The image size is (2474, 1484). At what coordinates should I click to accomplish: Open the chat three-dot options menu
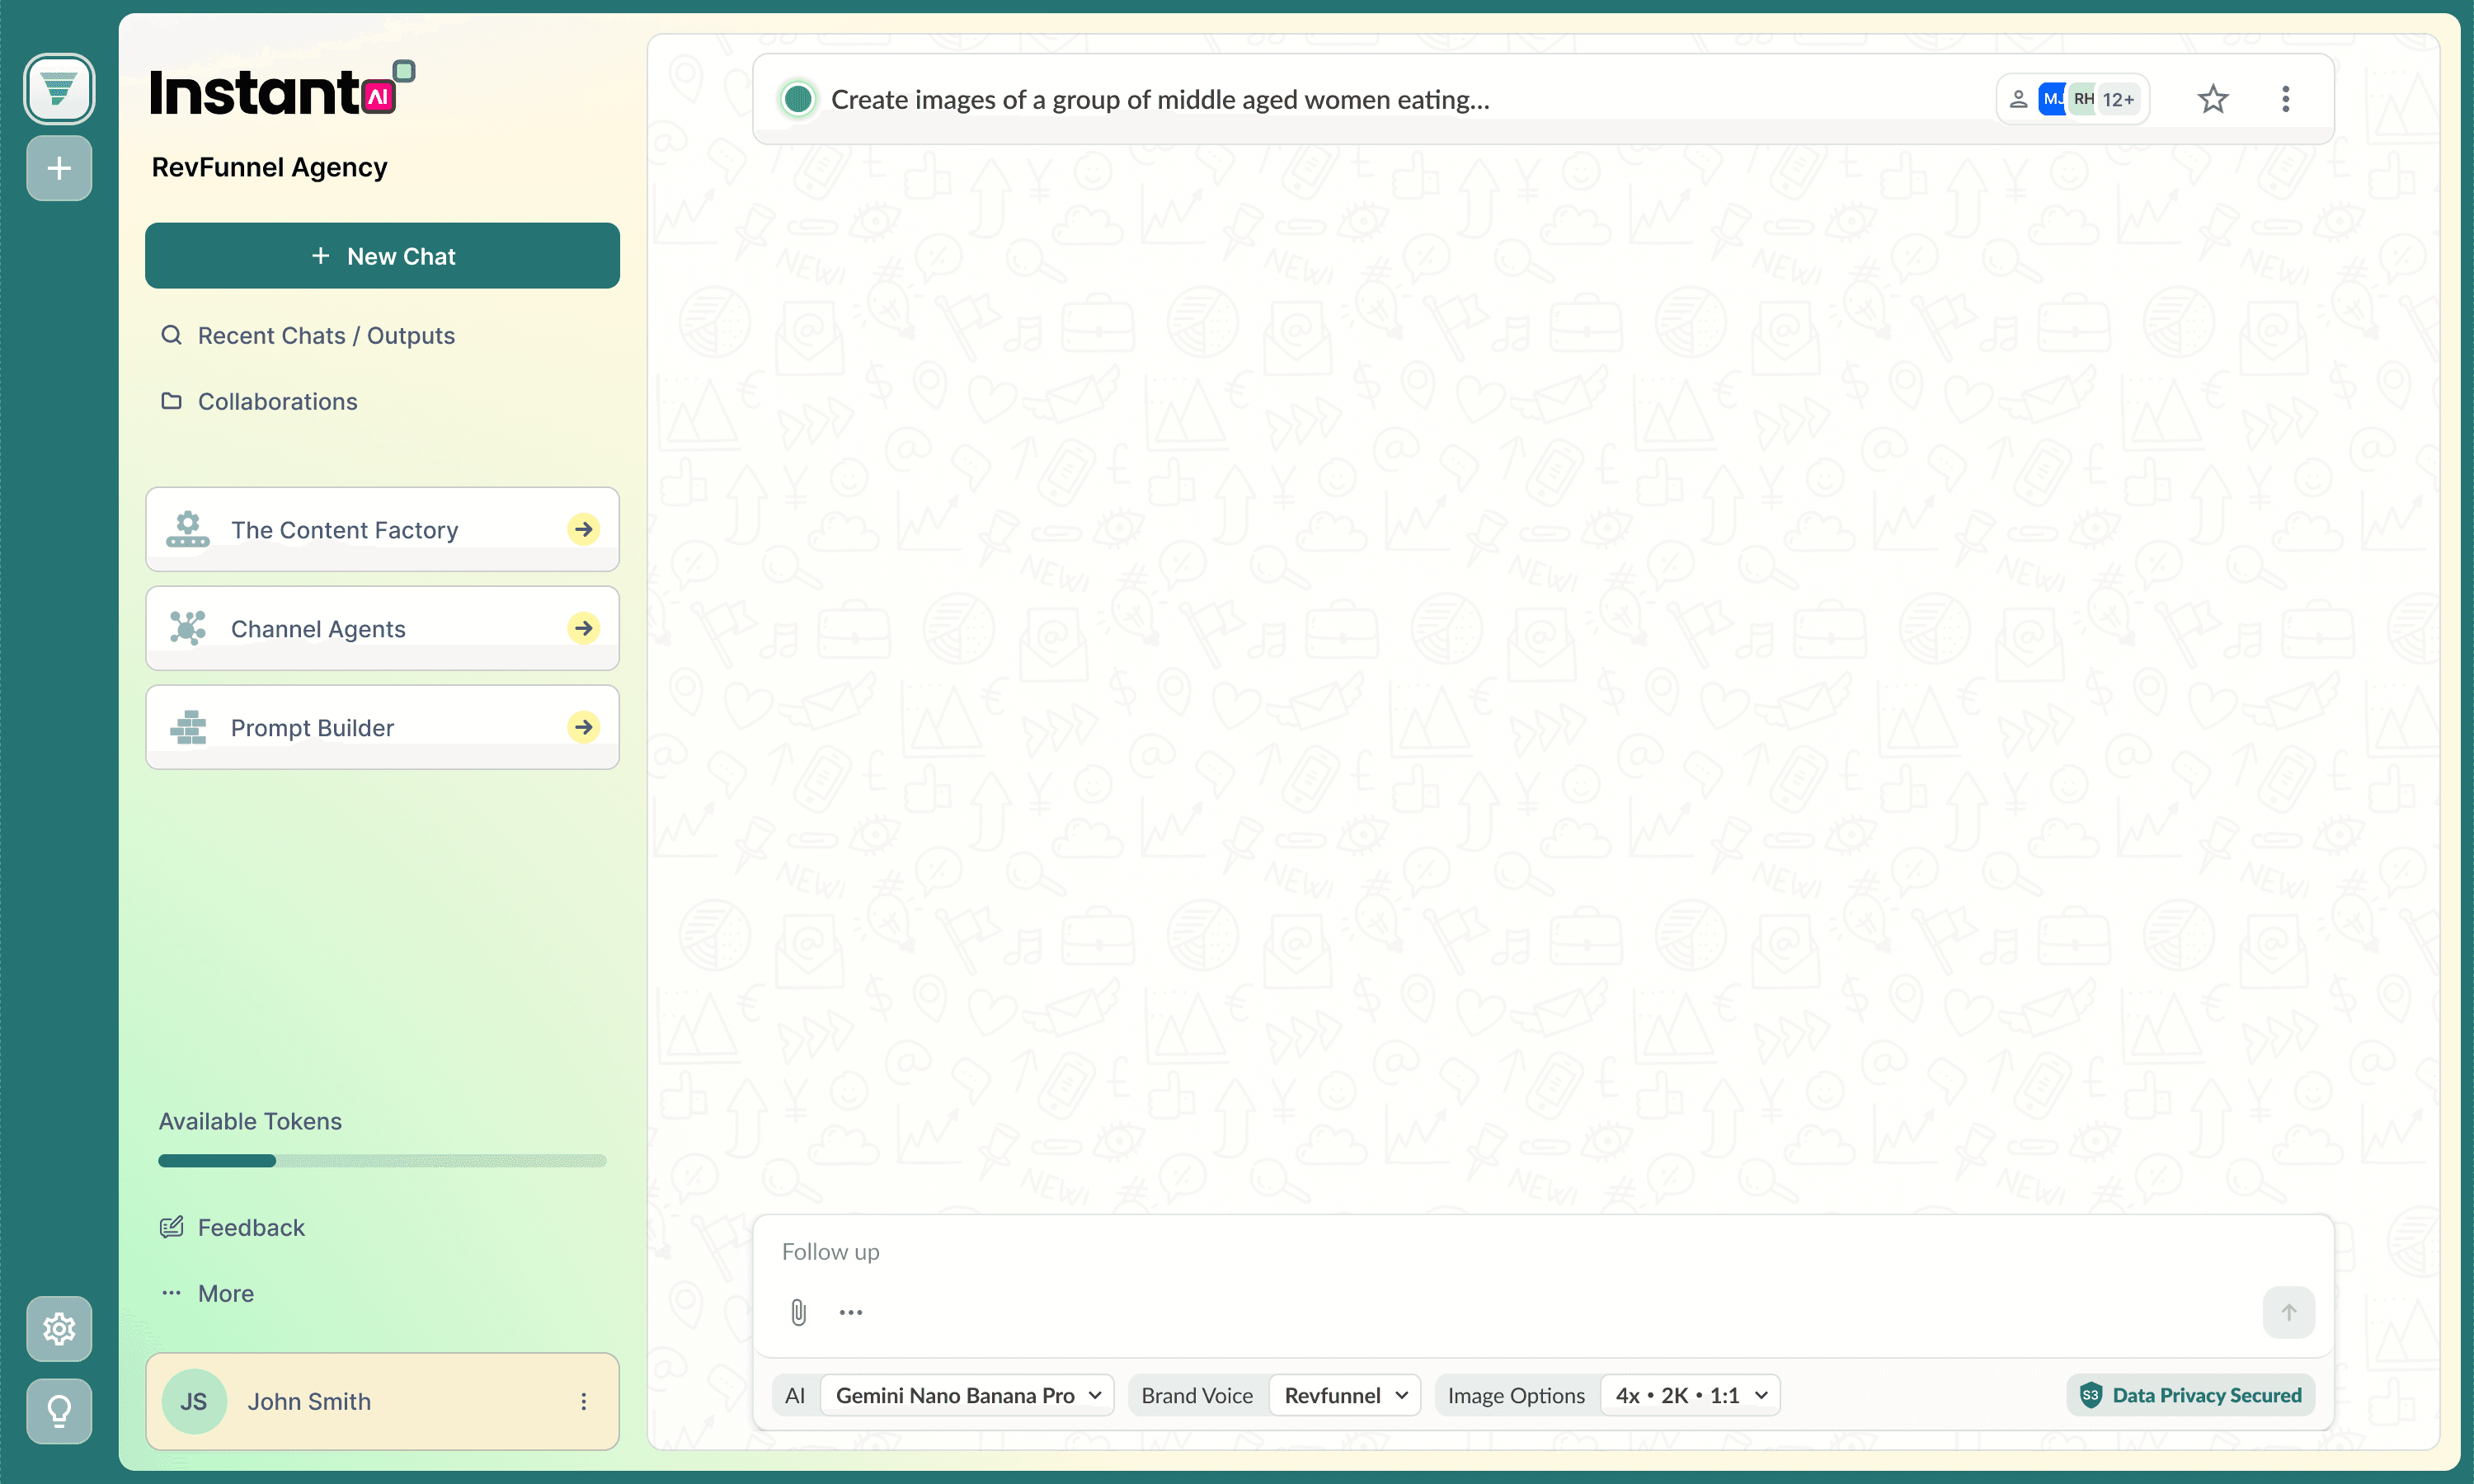pos(2285,99)
